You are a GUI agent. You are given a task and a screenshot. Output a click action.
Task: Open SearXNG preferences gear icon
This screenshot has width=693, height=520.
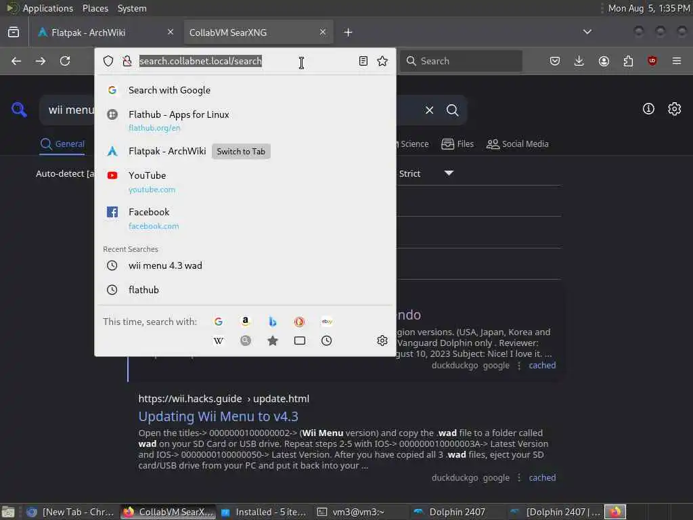pos(675,109)
